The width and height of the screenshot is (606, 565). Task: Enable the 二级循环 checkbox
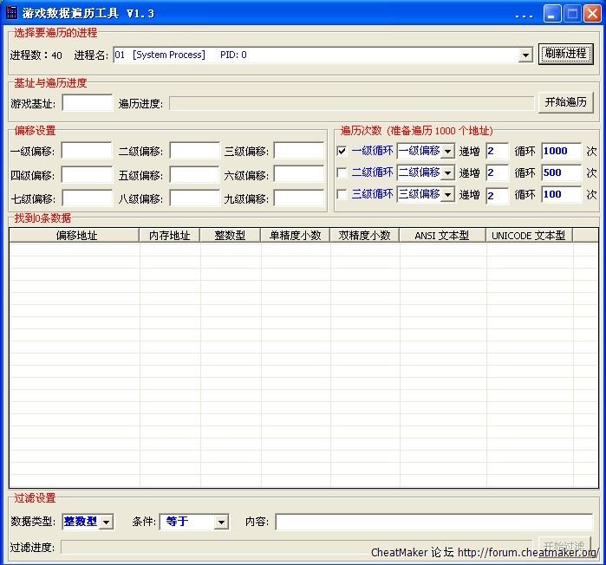pyautogui.click(x=342, y=172)
